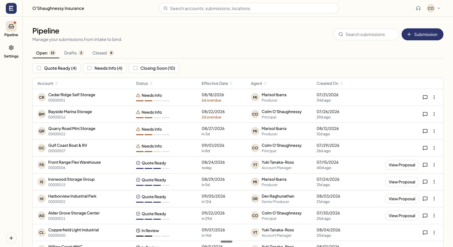Viewport: 453px width, 247px height.
Task: Open comments for Cedar Ridge Self Storage
Action: 425,97
